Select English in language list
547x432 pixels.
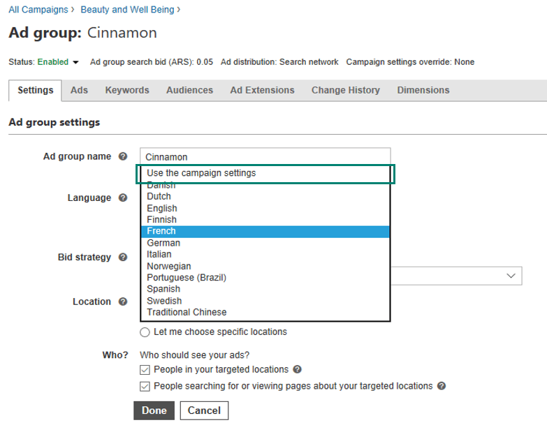265,209
